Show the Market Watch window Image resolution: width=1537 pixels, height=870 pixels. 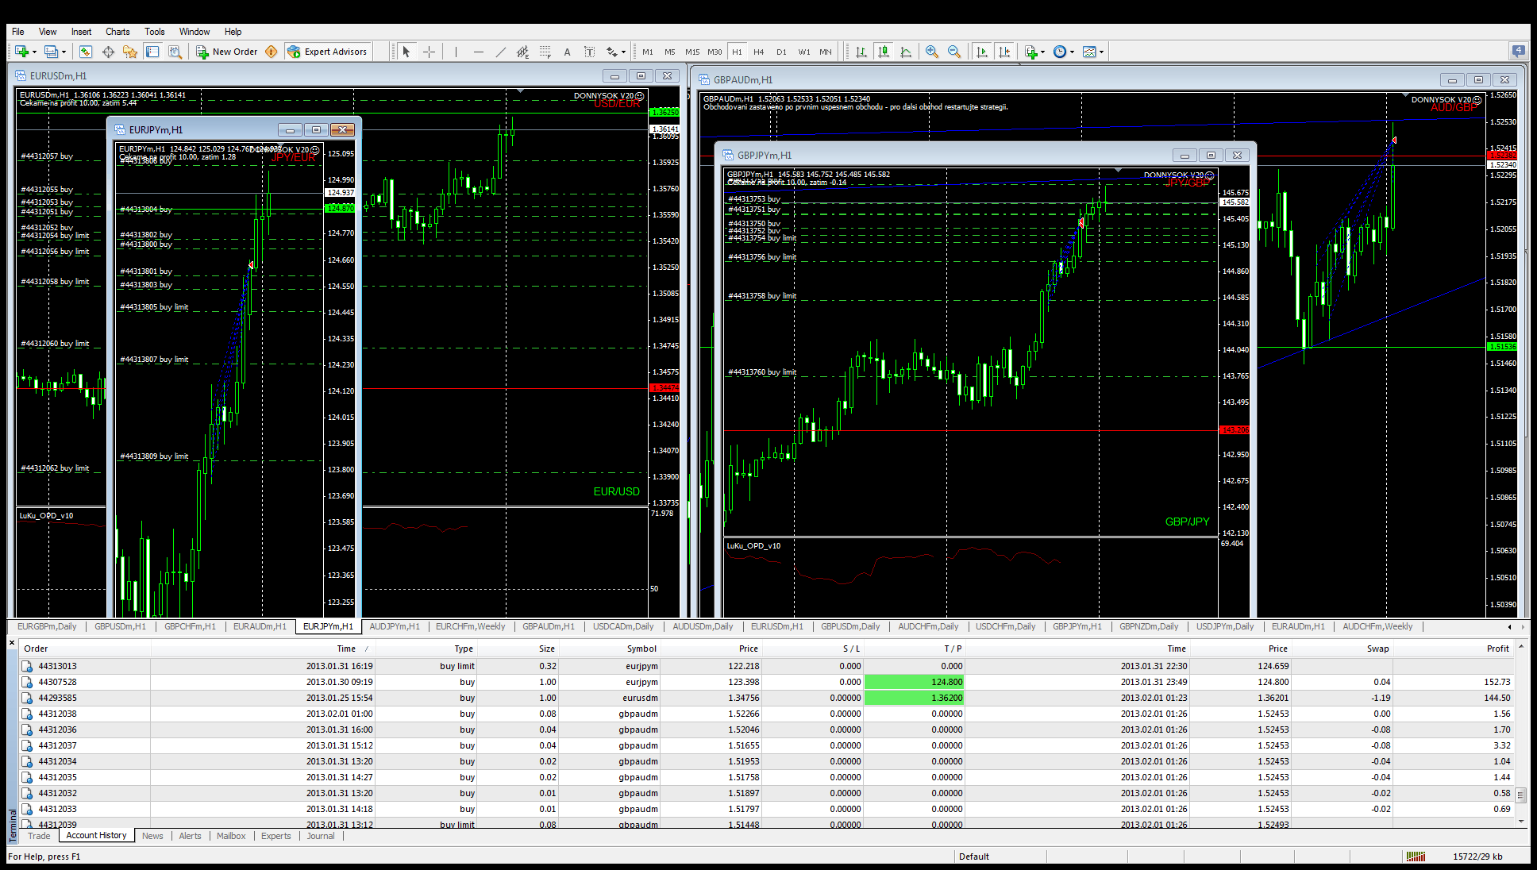coord(86,52)
